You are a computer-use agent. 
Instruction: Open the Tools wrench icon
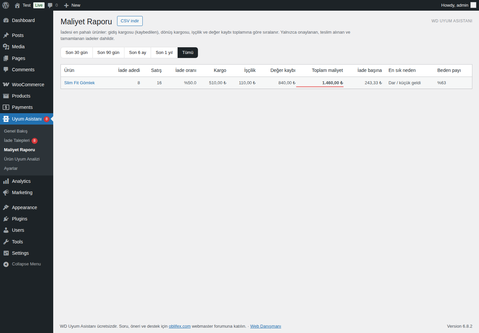tap(6, 242)
